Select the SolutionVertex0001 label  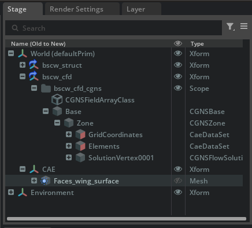coord(121,158)
